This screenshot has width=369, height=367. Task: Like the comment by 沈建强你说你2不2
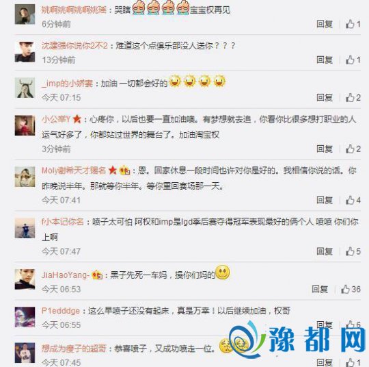(353, 60)
